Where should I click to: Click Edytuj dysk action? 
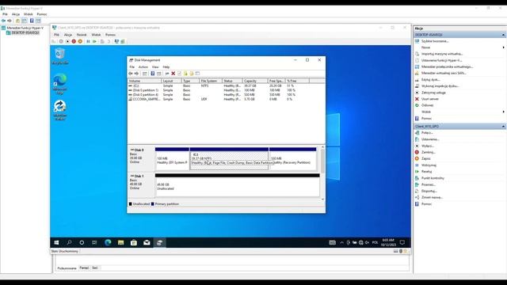click(x=430, y=79)
